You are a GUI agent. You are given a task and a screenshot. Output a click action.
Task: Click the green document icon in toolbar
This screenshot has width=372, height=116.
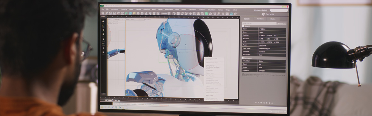(x=207, y=13)
